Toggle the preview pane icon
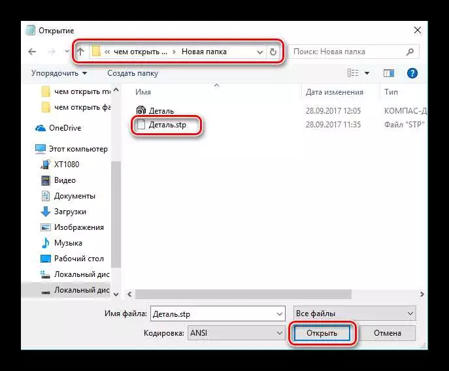The width and height of the screenshot is (449, 371). pyautogui.click(x=389, y=73)
